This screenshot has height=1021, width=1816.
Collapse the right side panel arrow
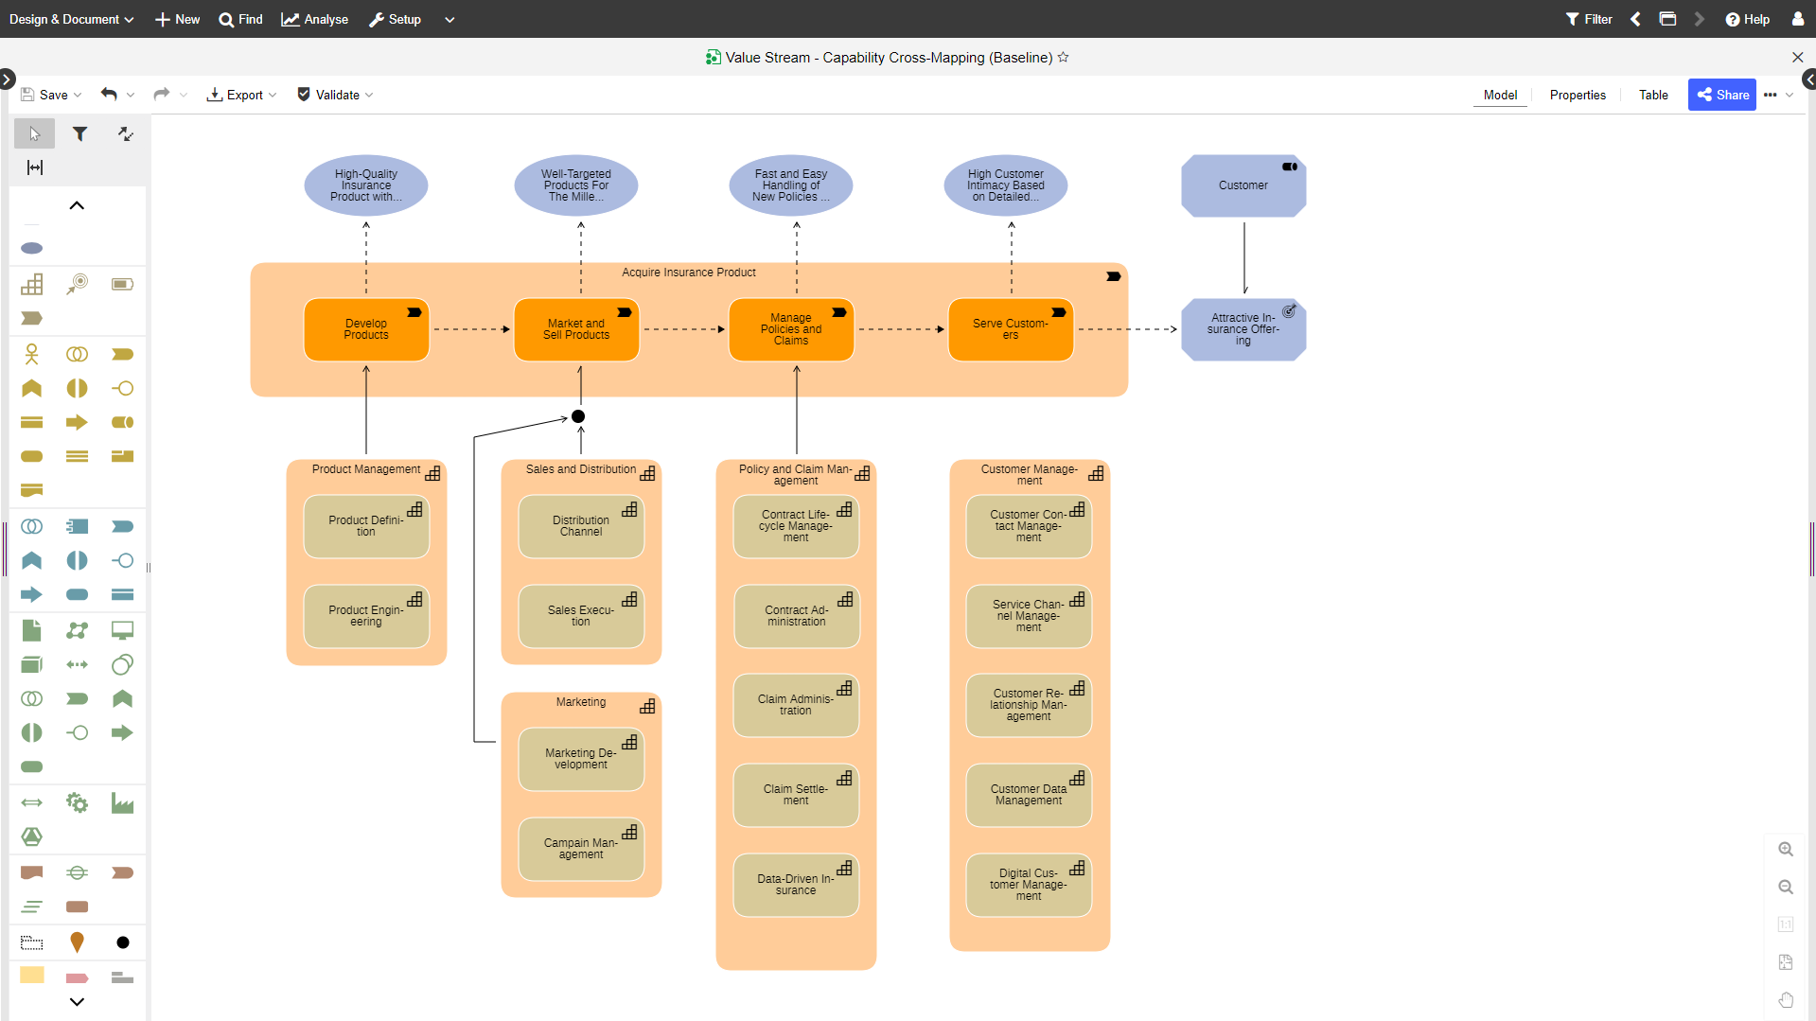tap(1808, 79)
